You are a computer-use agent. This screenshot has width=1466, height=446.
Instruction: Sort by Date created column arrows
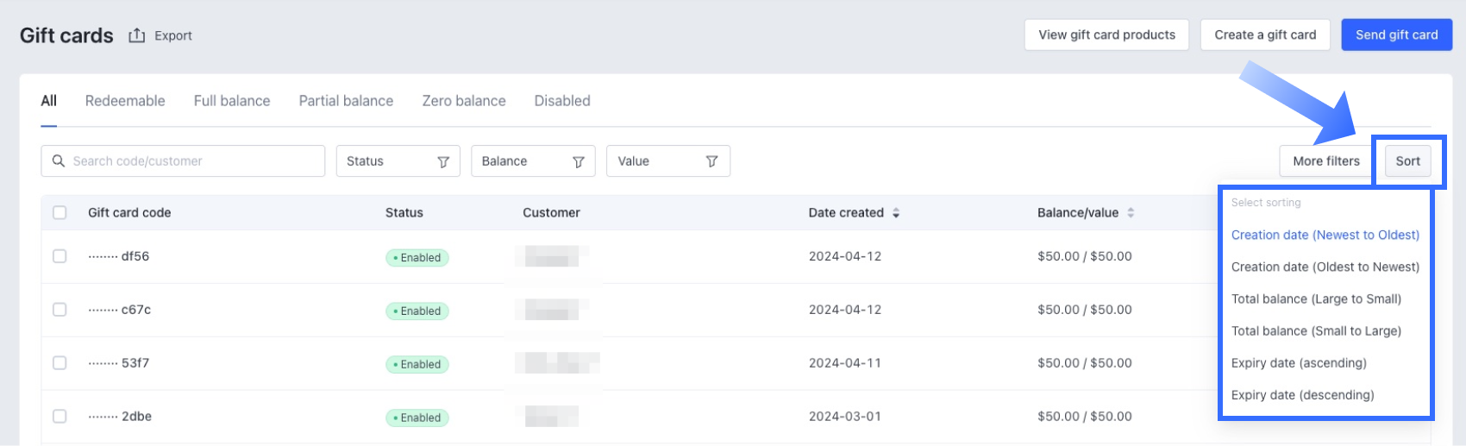[x=896, y=213]
